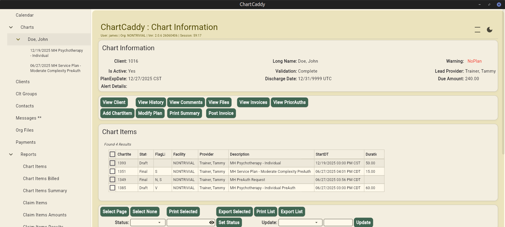Collapse the Reports tree node
The height and width of the screenshot is (227, 505).
click(x=11, y=154)
